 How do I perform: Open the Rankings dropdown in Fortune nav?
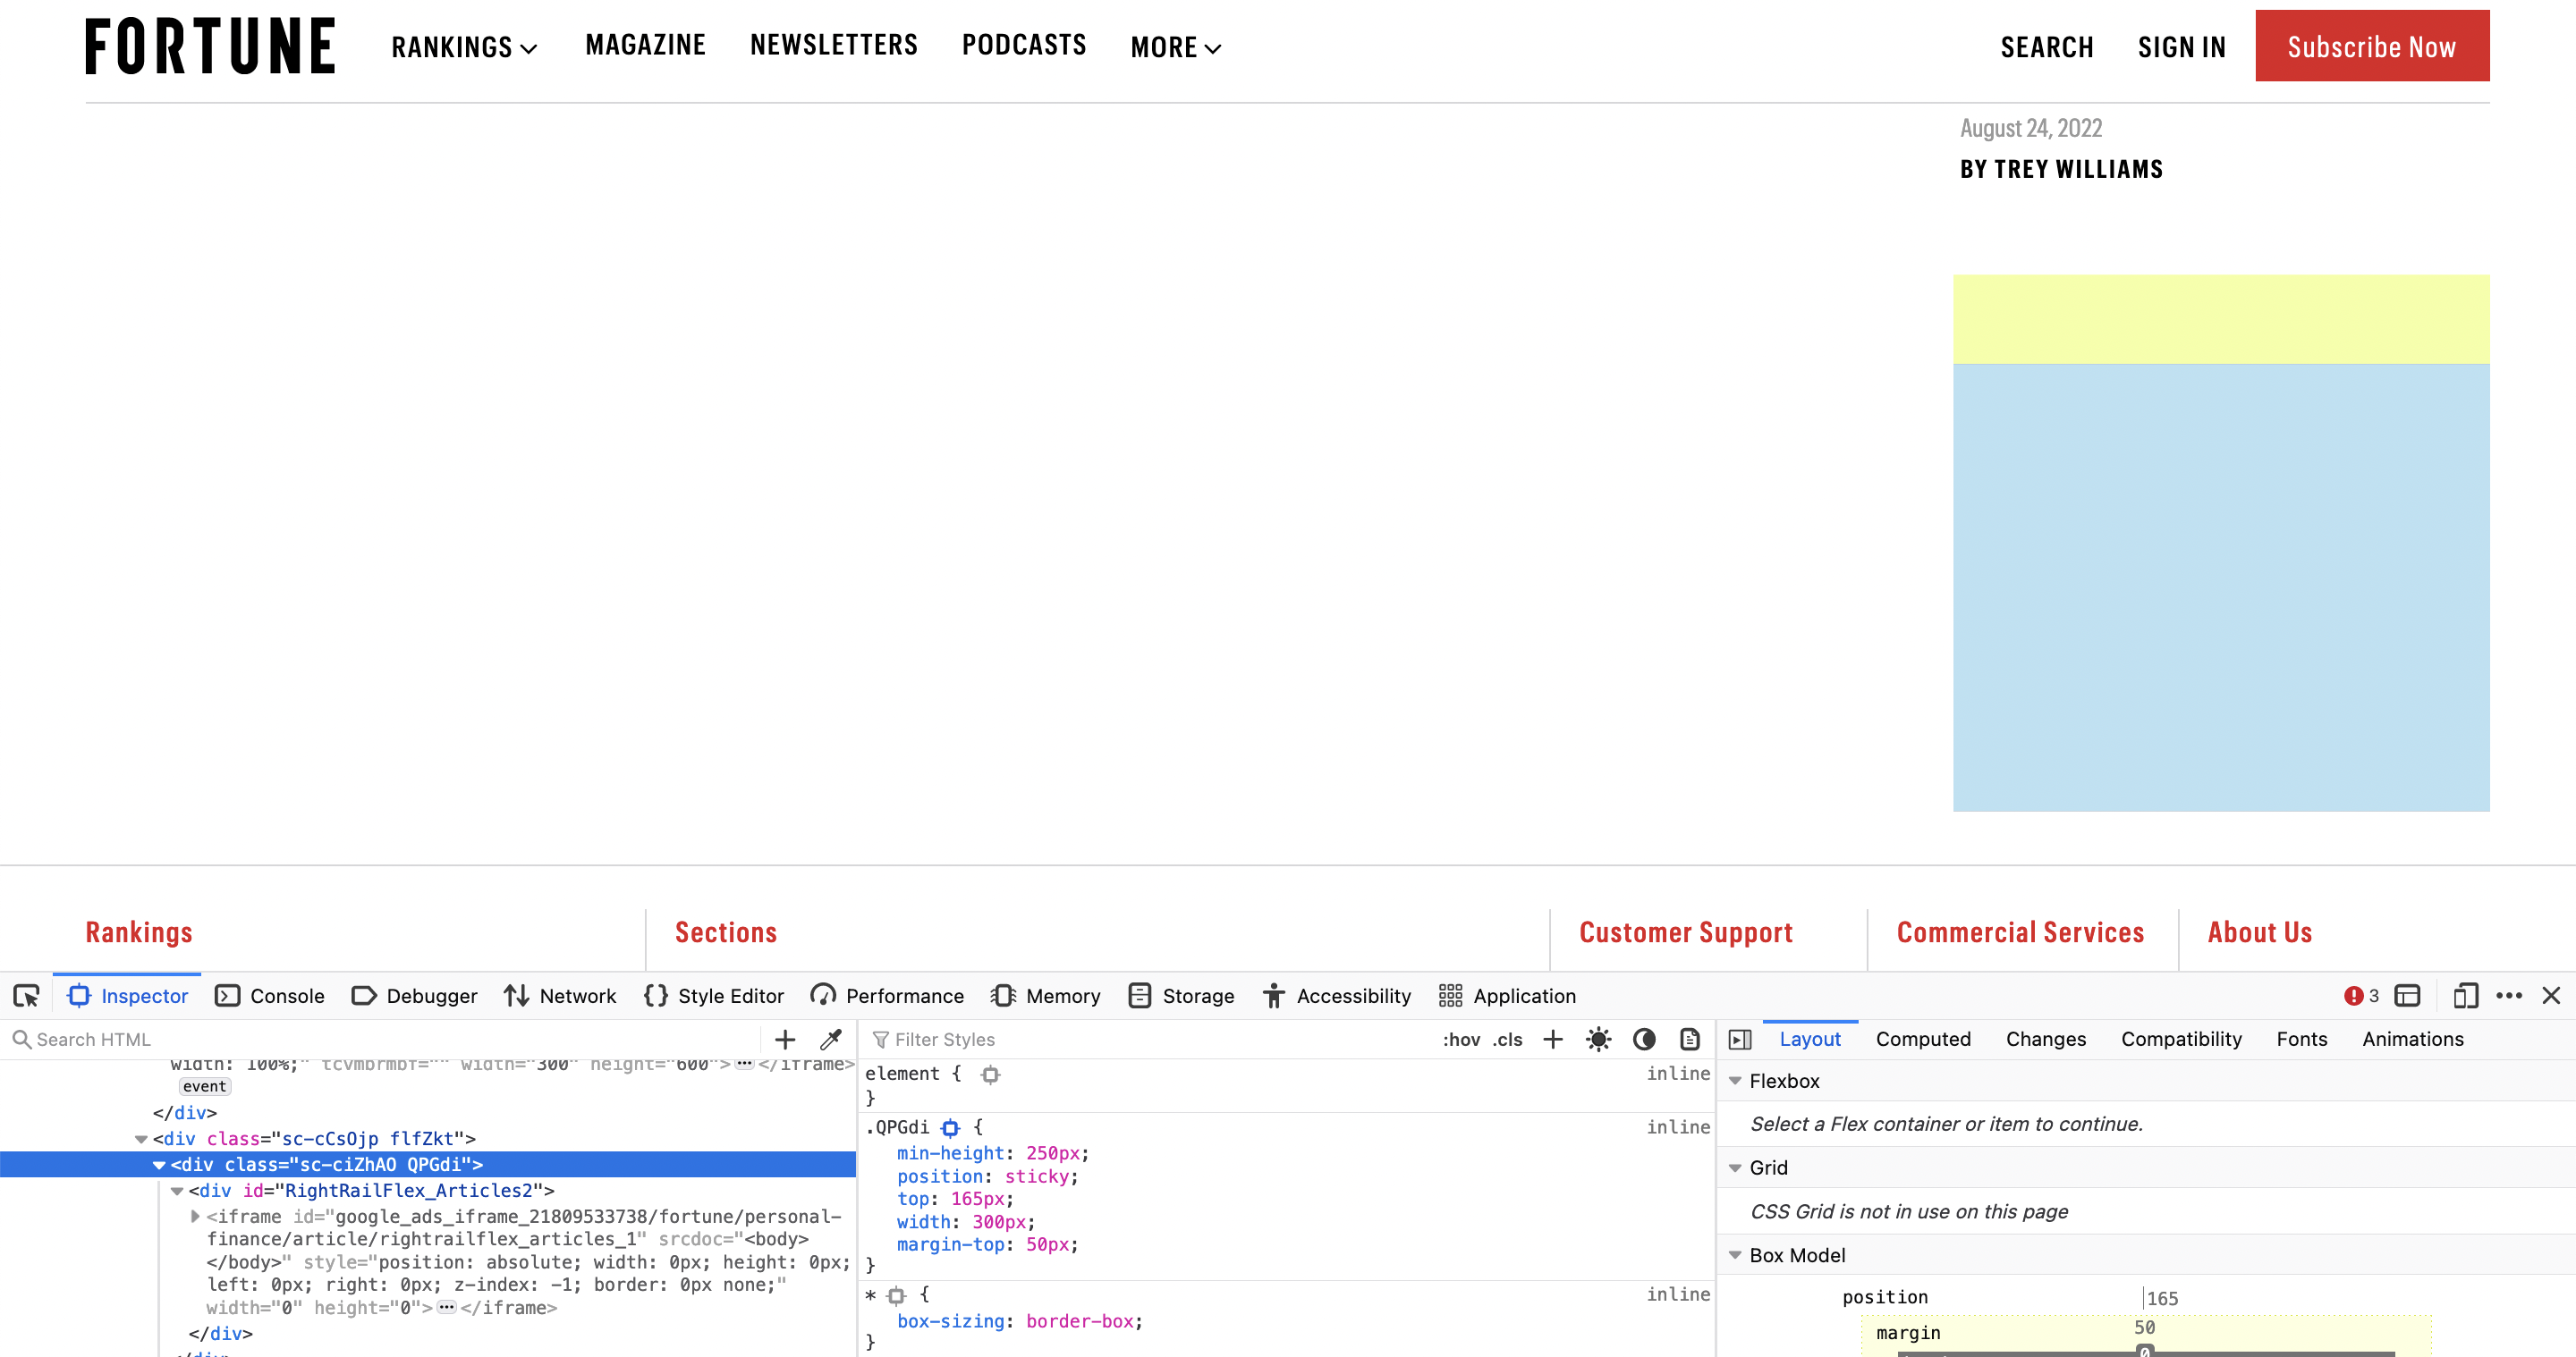tap(465, 47)
